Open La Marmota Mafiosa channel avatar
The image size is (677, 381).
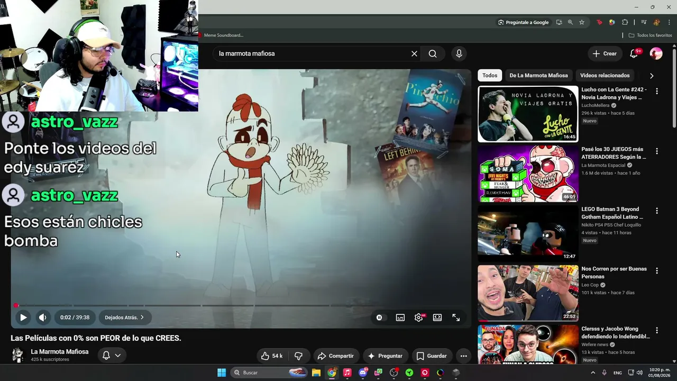[18, 355]
